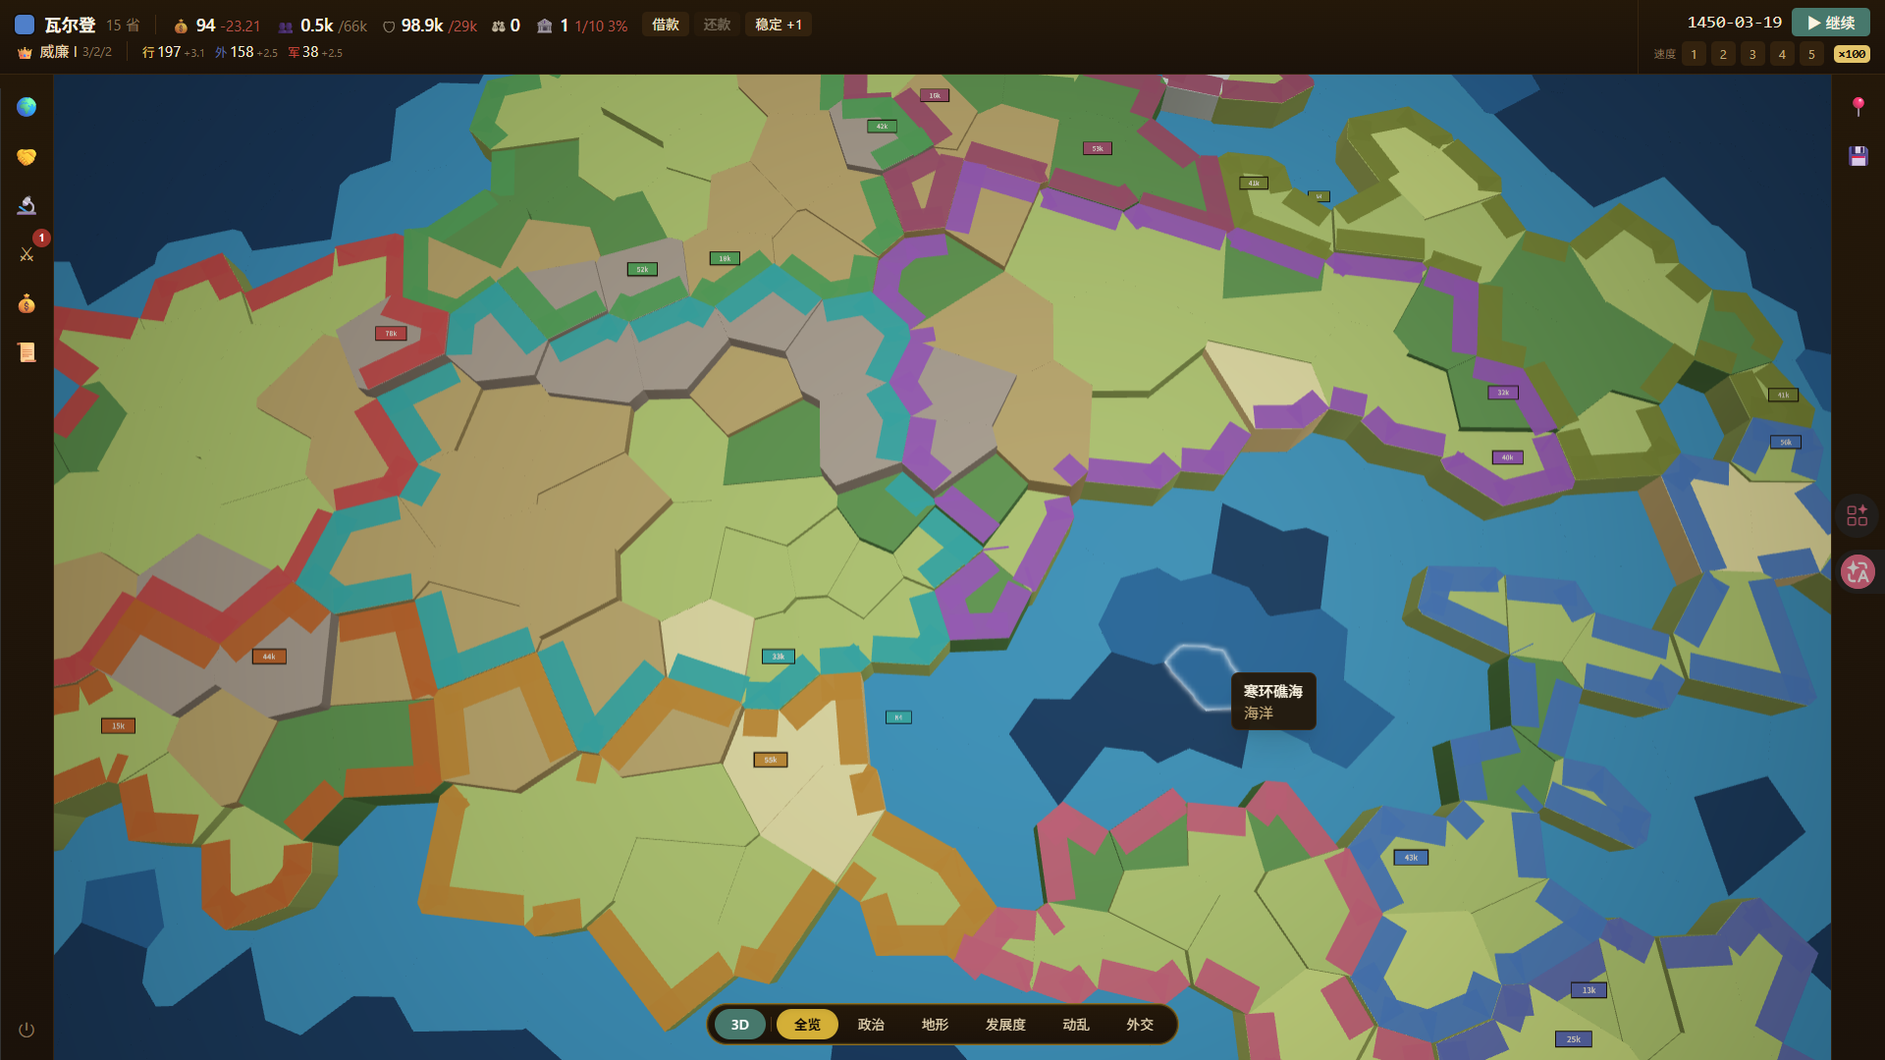Set game speed to 2
The height and width of the screenshot is (1060, 1885).
coord(1723,54)
